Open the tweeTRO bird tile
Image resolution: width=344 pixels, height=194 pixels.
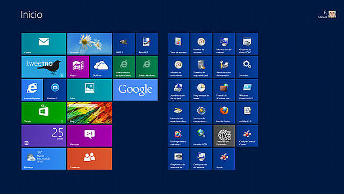(44, 67)
